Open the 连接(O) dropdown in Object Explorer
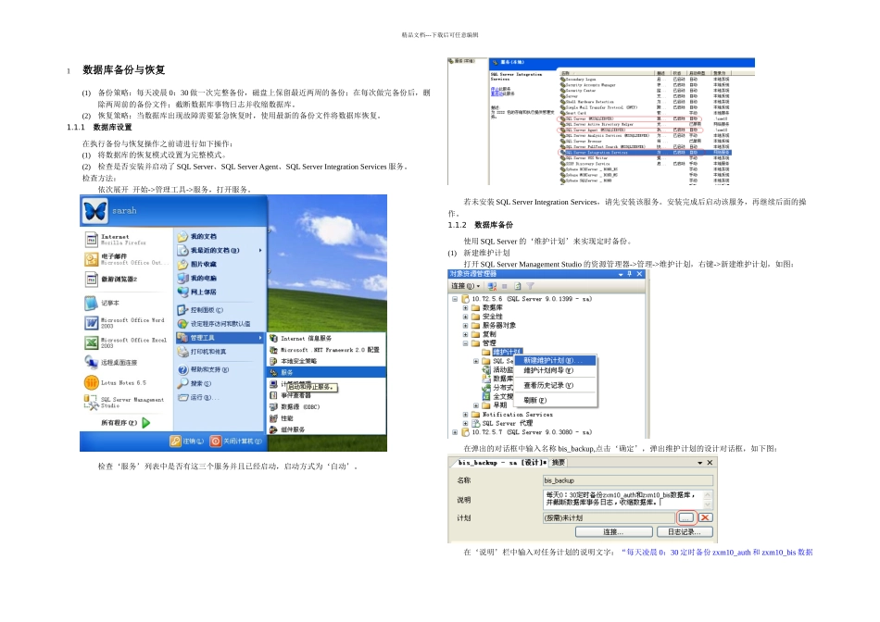 (465, 286)
